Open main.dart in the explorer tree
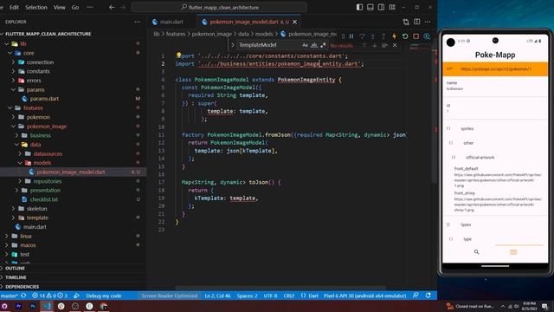Image resolution: width=554 pixels, height=312 pixels. click(x=35, y=227)
